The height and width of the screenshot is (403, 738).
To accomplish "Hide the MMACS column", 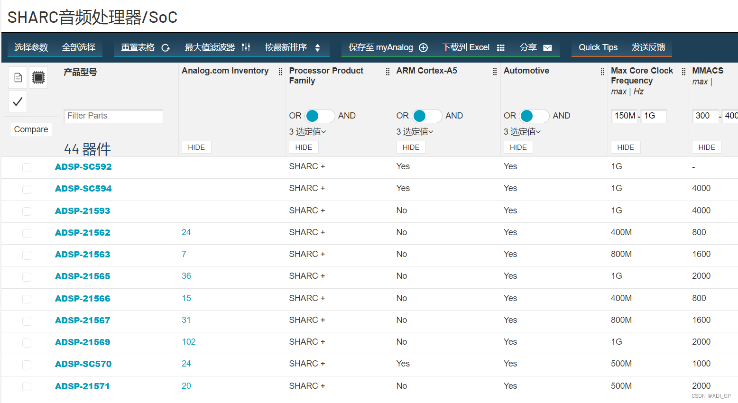I will (707, 147).
